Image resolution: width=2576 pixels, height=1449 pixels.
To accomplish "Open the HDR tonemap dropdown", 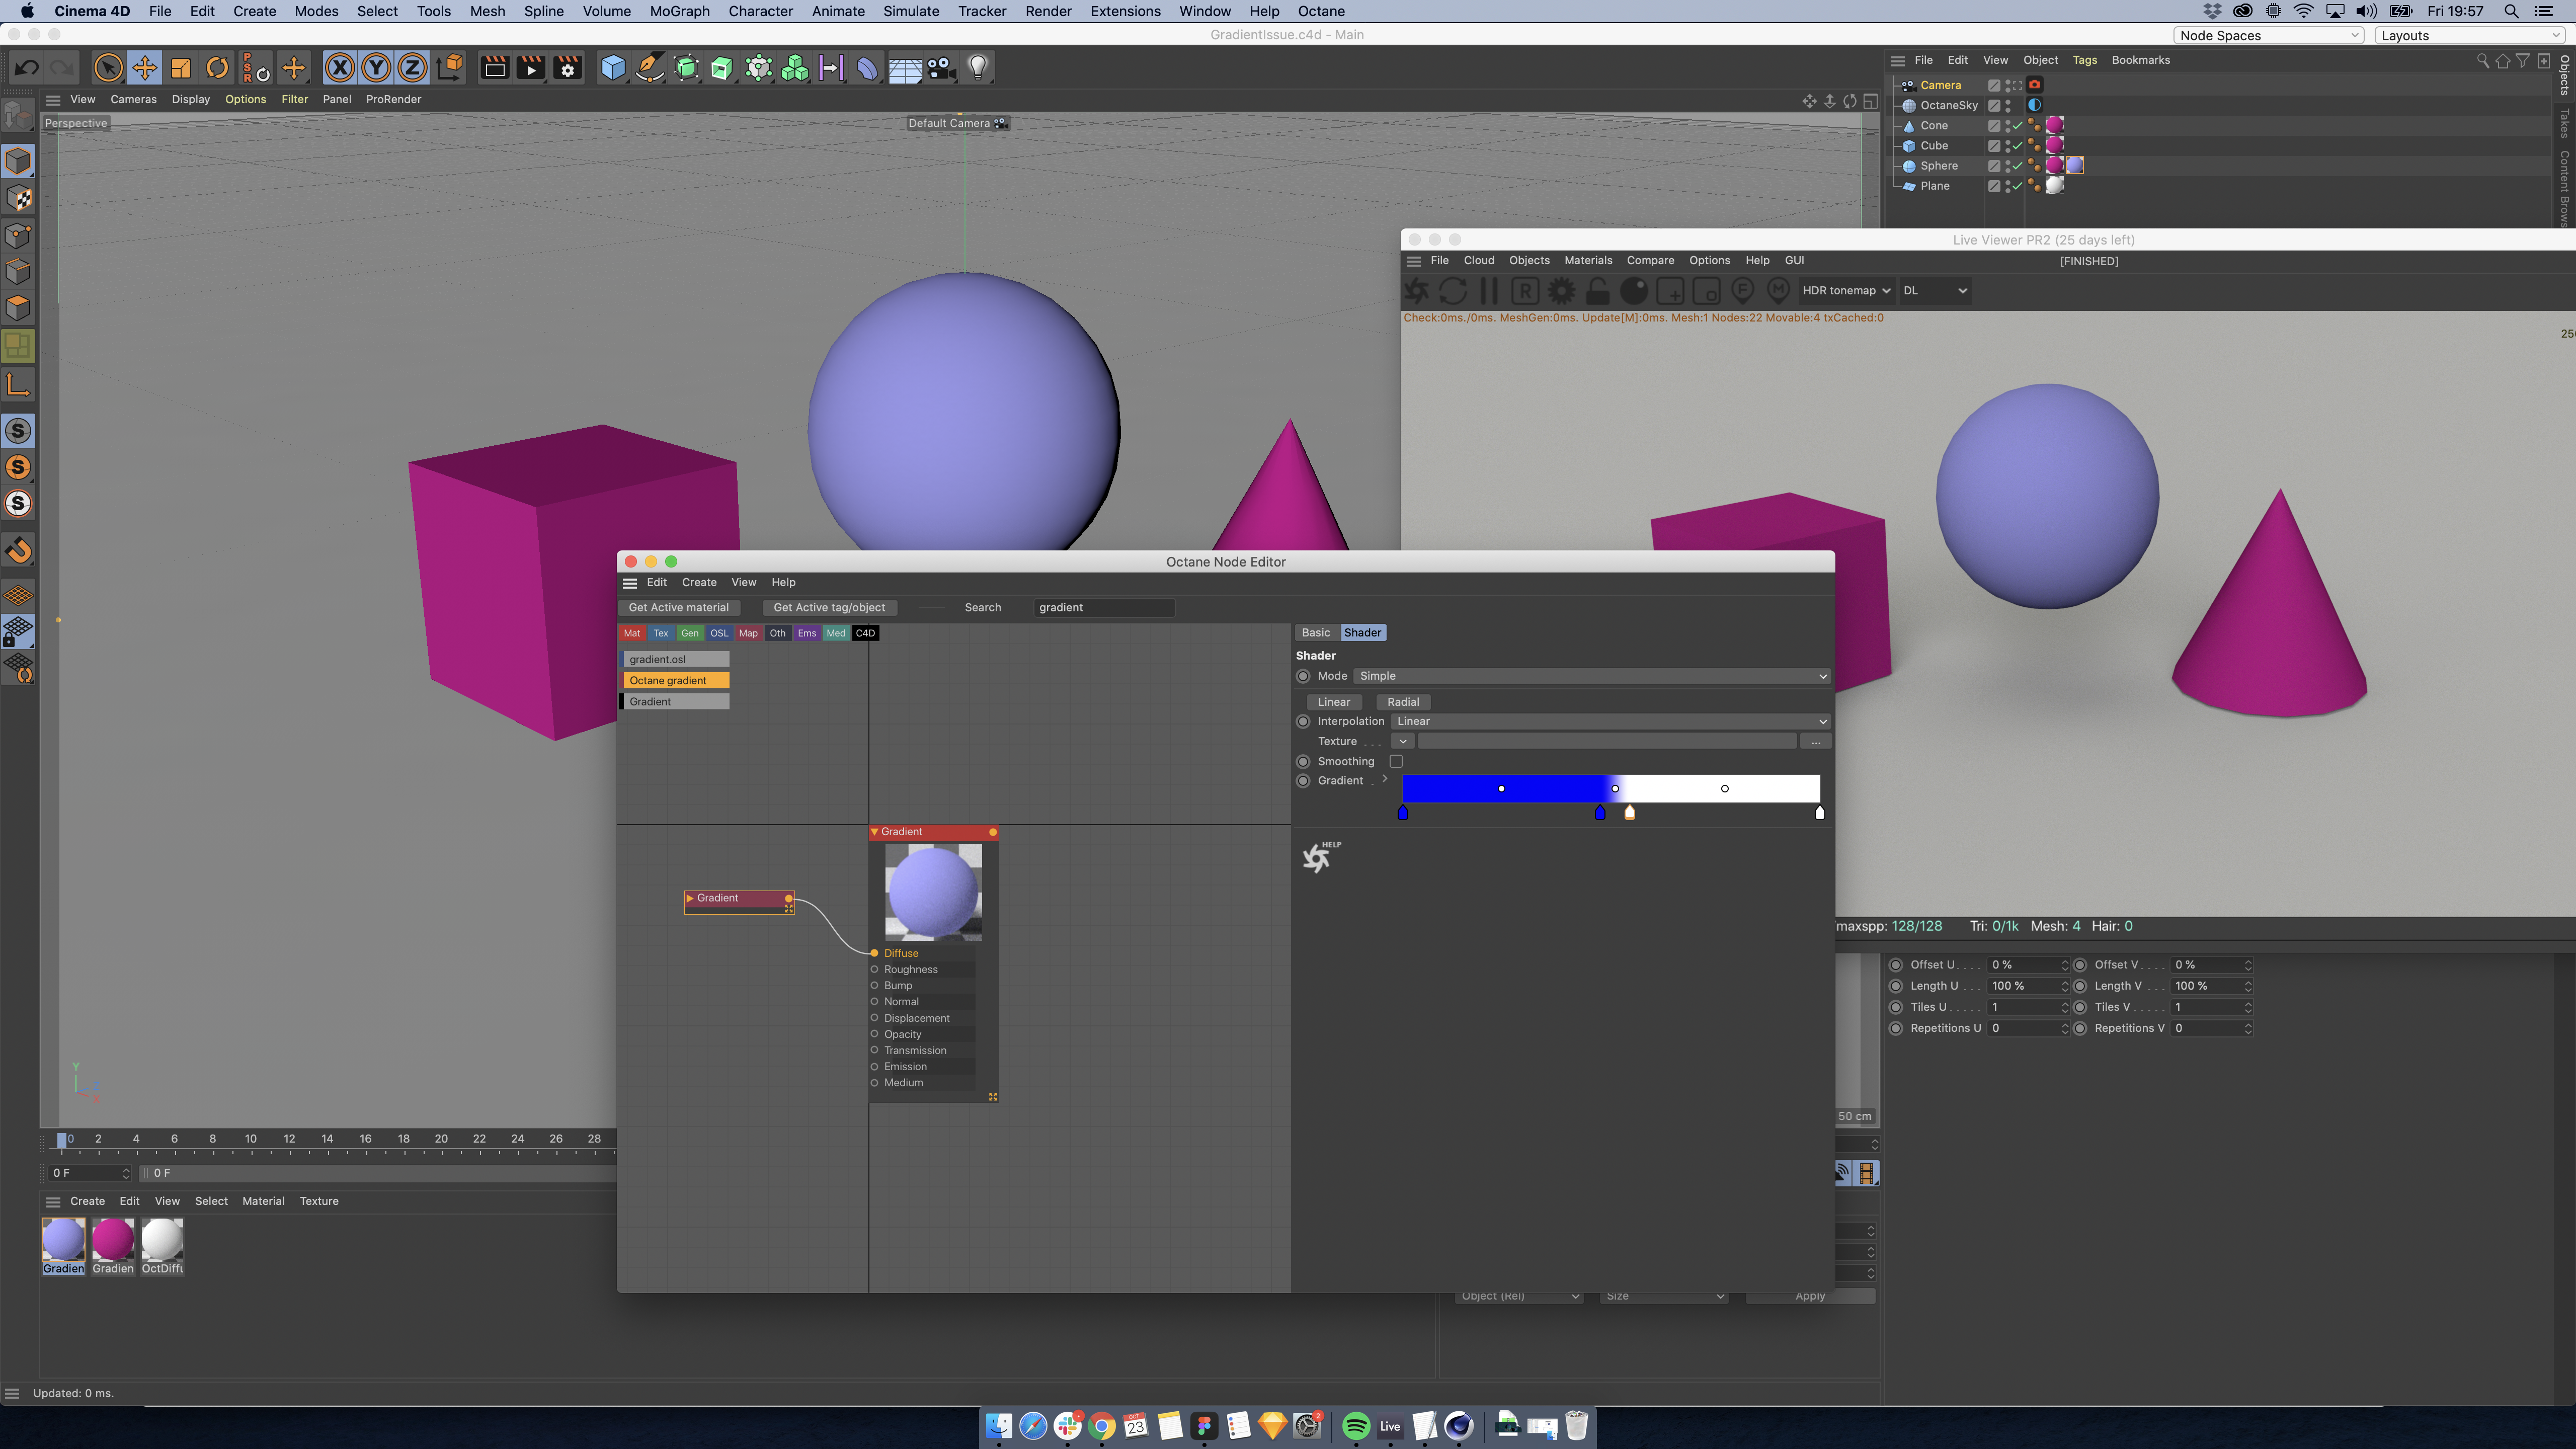I will tap(1846, 291).
